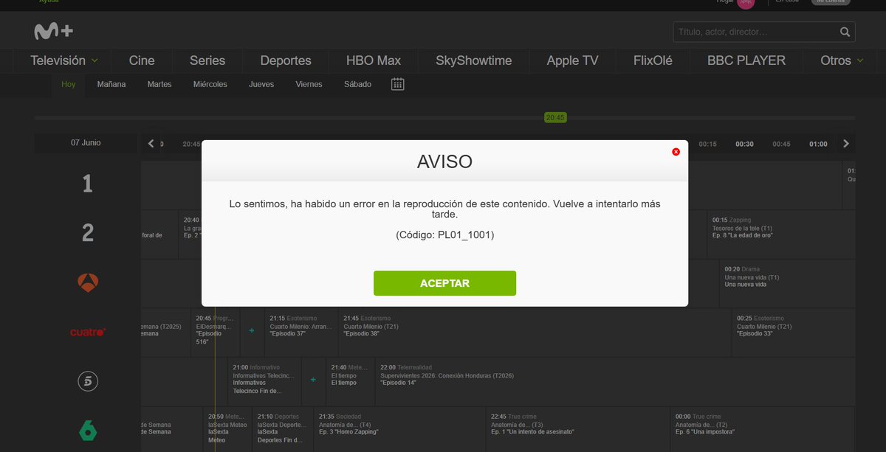Select the Mañana day tab
The height and width of the screenshot is (452, 886).
tap(111, 84)
